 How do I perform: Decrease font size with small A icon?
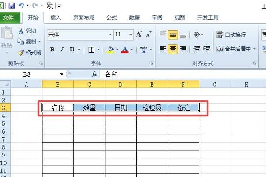pos(149,35)
